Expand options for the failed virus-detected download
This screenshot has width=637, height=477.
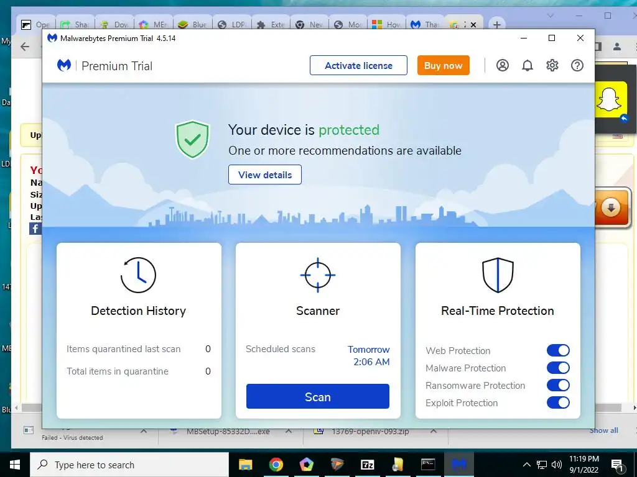pos(144,431)
